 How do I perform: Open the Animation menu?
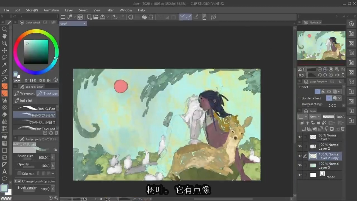point(51,10)
